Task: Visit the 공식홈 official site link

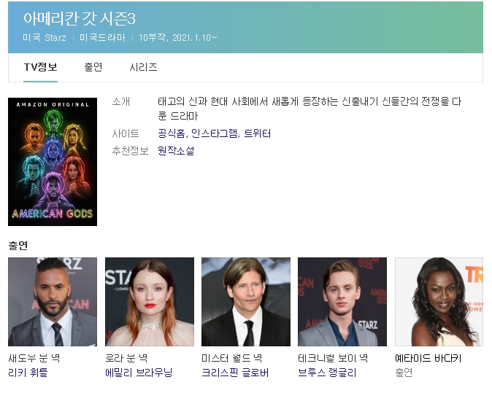Action: (171, 133)
